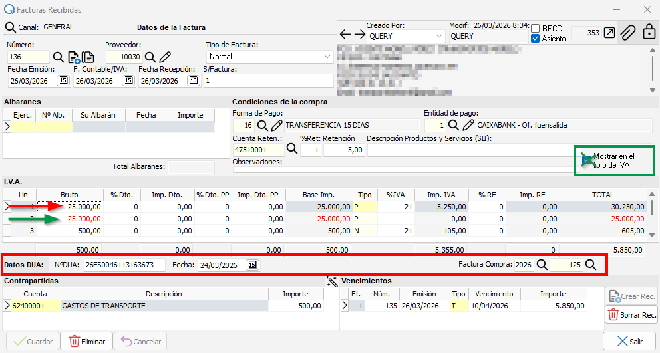Viewport: 660px width, 353px height.
Task: Click the magic wand icon above Contrapartidas
Action: pos(332,281)
